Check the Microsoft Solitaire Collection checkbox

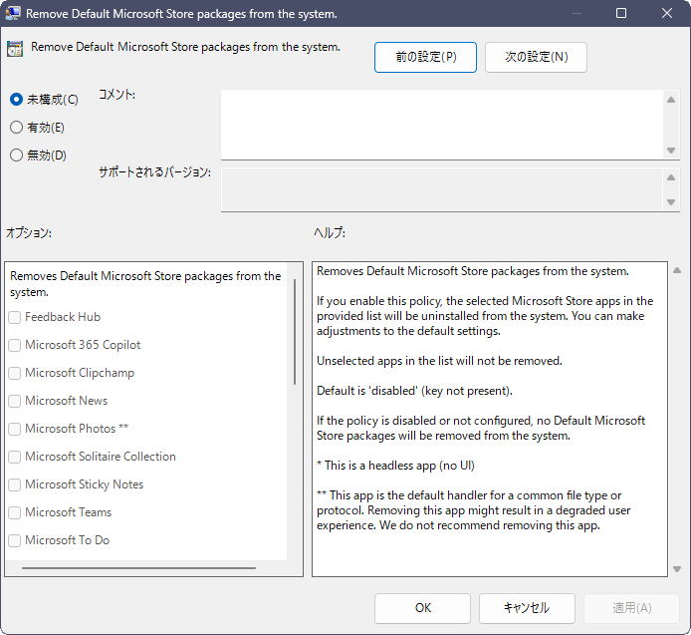tap(15, 457)
